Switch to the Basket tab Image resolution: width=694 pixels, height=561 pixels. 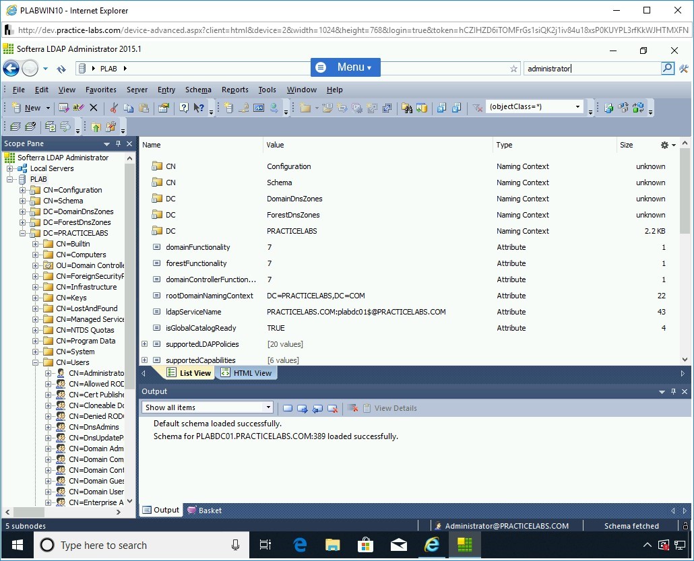point(205,510)
